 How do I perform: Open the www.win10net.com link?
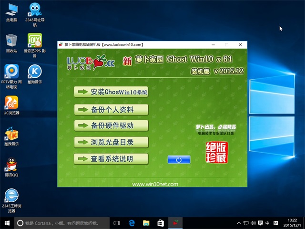[155, 184]
